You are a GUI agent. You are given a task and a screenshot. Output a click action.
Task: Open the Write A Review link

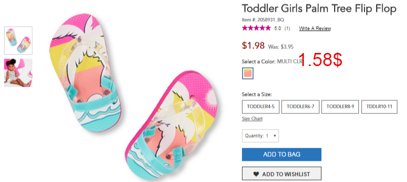(315, 28)
